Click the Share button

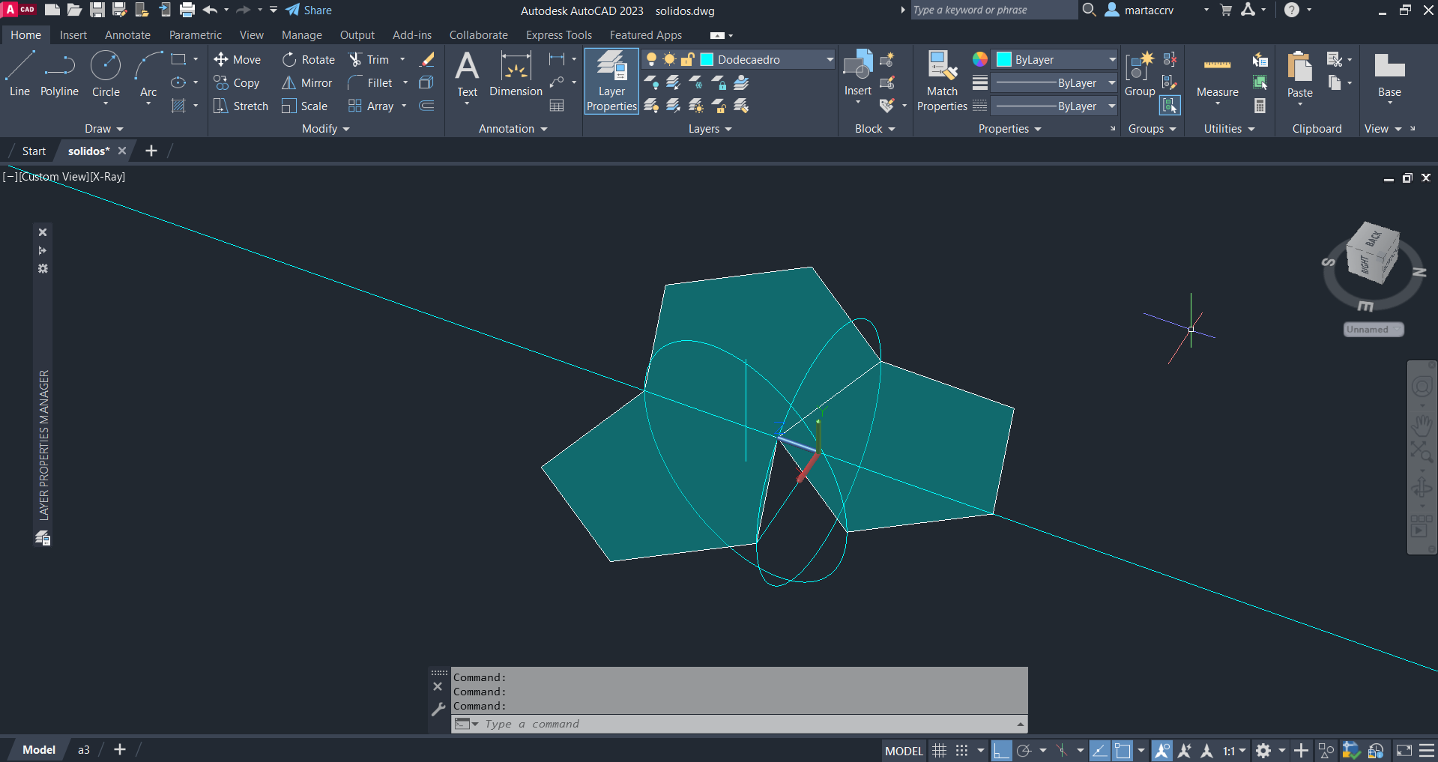[309, 10]
